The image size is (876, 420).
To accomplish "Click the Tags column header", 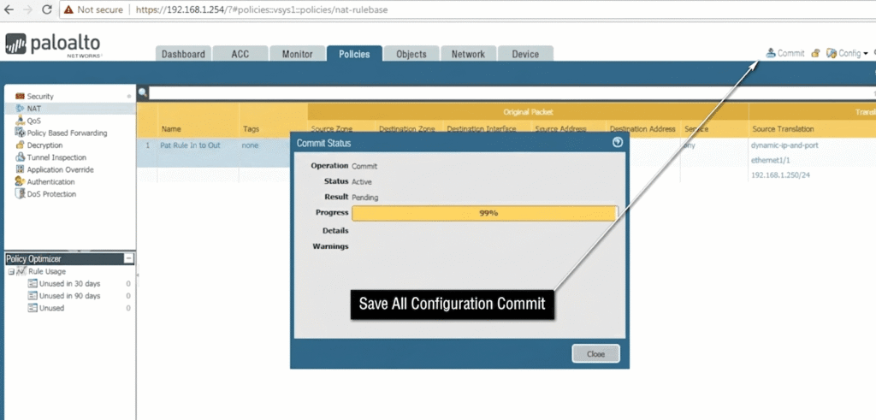I will (251, 129).
